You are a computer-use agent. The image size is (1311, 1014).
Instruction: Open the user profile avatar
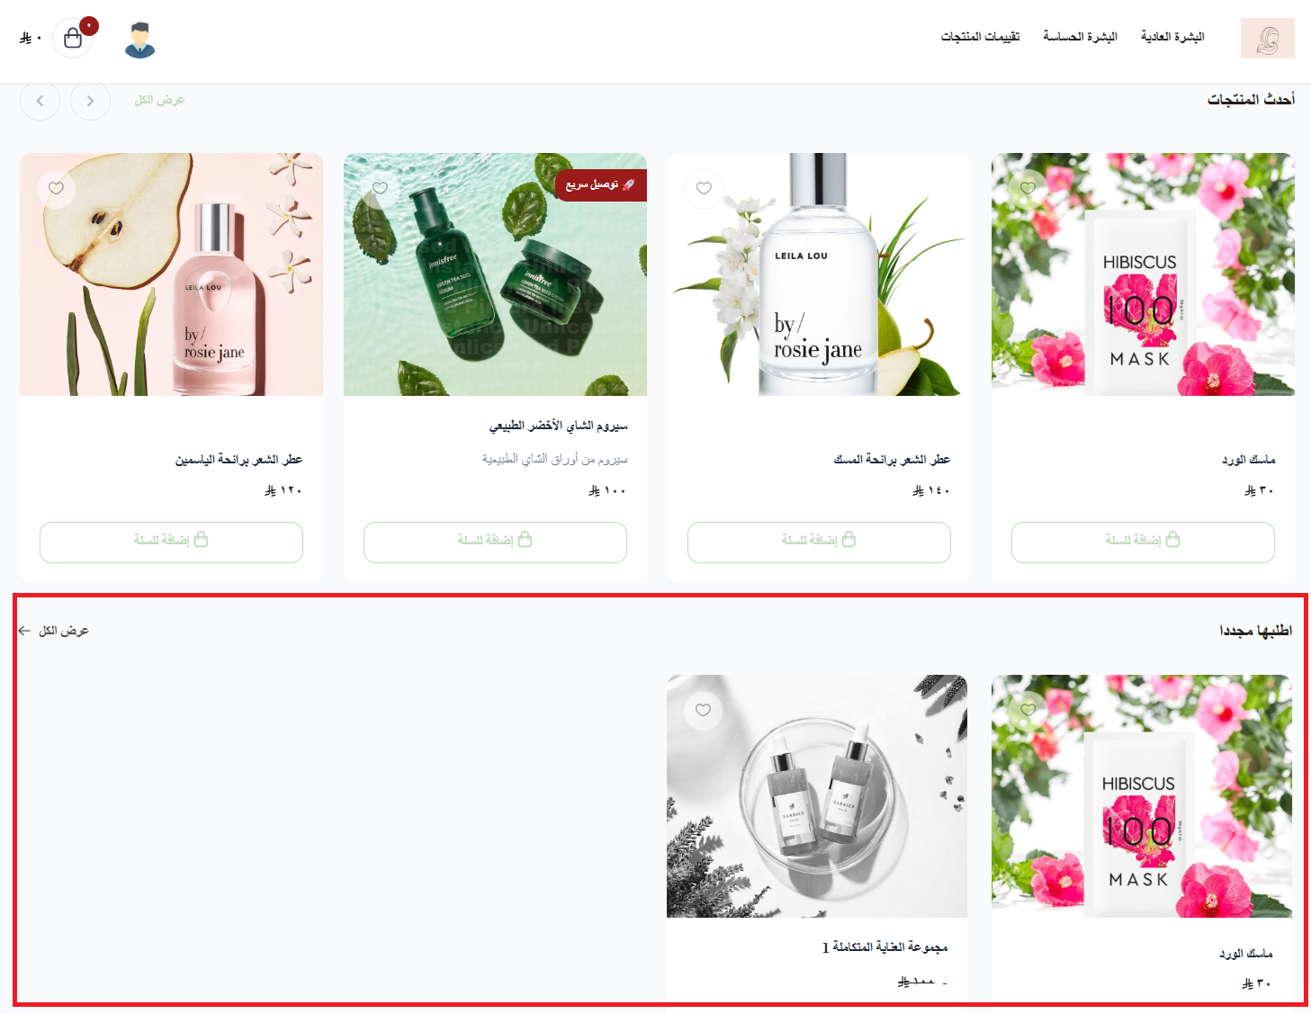click(x=139, y=40)
